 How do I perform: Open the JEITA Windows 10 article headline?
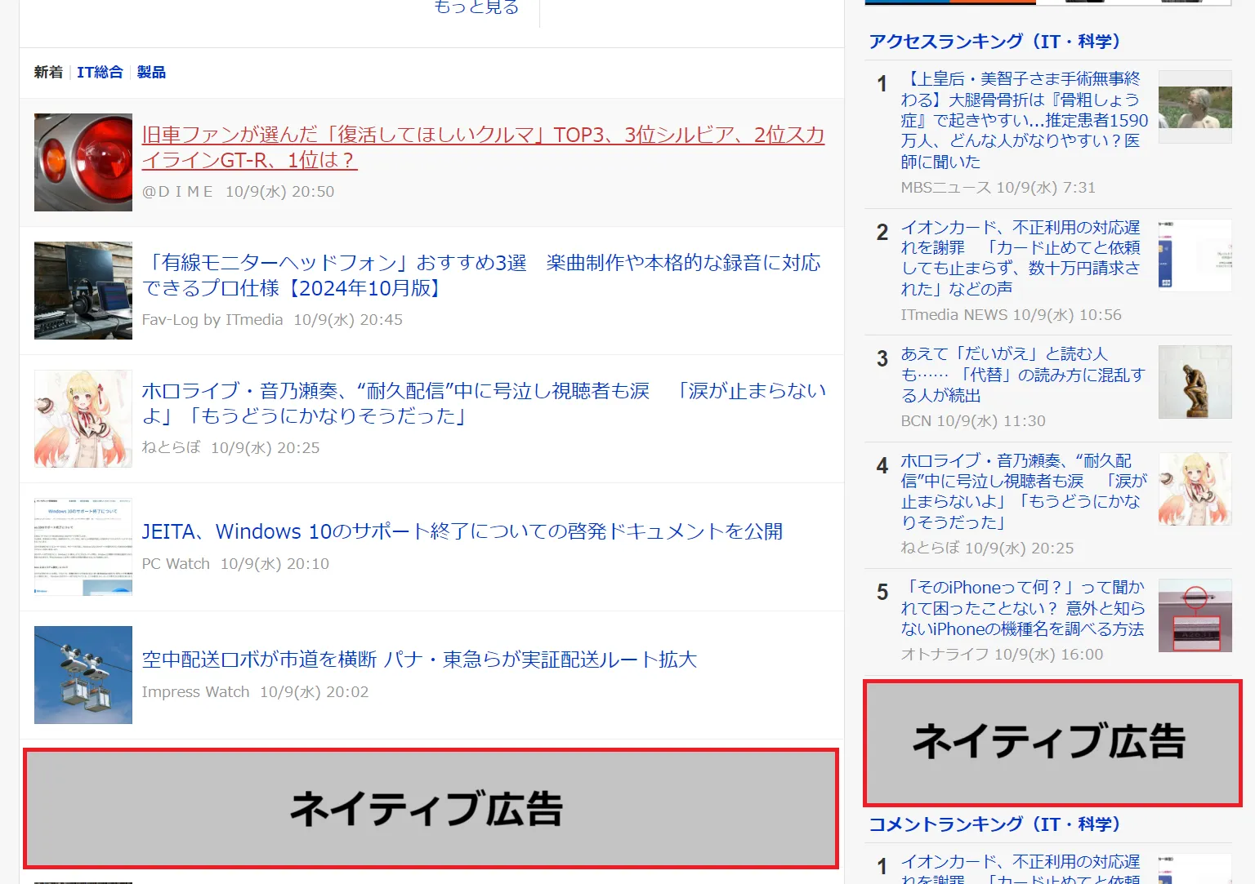click(x=462, y=531)
